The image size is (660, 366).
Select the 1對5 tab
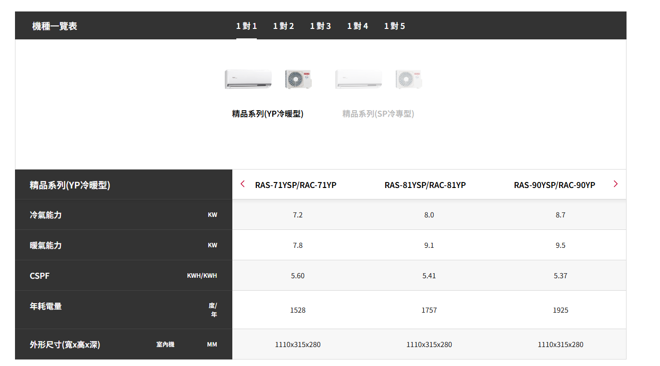tap(394, 26)
